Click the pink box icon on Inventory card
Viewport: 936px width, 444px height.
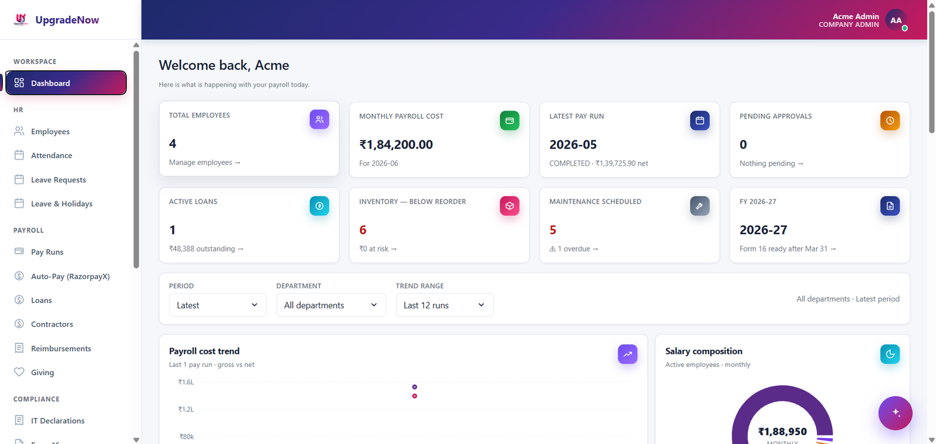click(510, 206)
